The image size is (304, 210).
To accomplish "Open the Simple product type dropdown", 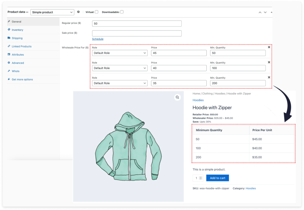I will (x=52, y=12).
